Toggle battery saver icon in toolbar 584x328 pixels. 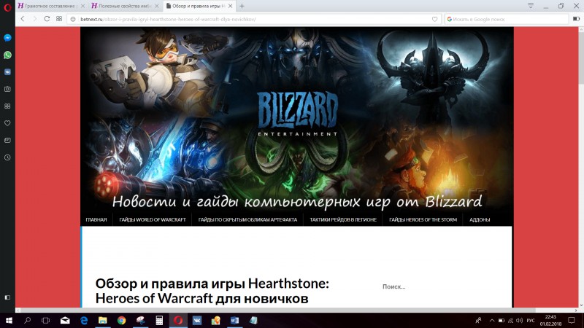(576, 19)
